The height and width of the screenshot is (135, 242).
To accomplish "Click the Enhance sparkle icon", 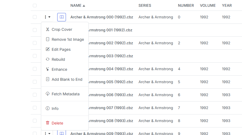I will coord(47,69).
